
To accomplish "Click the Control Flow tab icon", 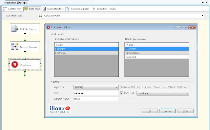I will click(x=5, y=9).
